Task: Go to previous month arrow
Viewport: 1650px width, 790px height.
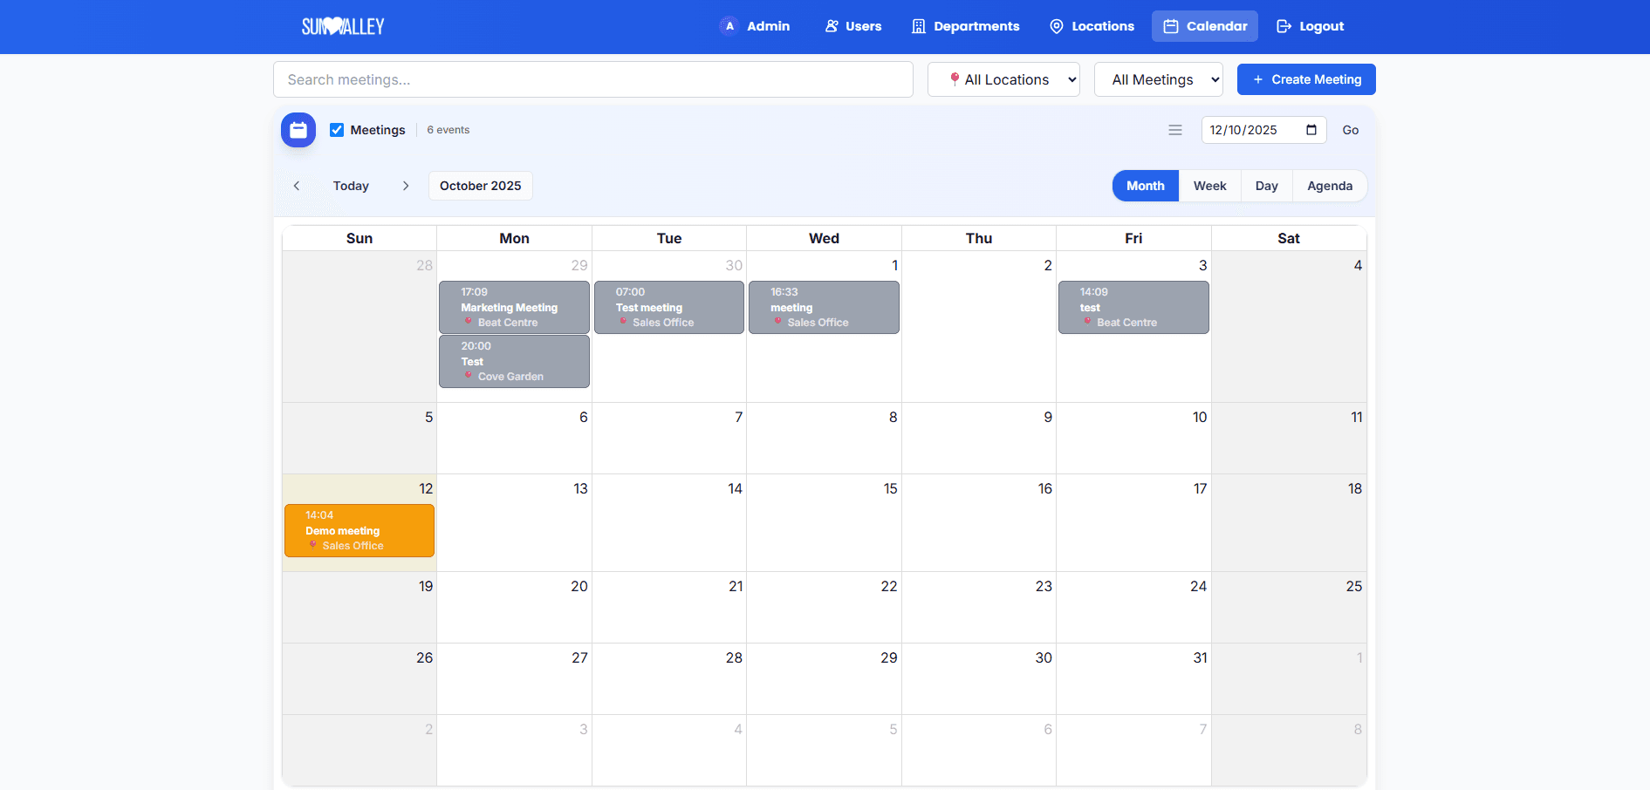Action: 297,186
